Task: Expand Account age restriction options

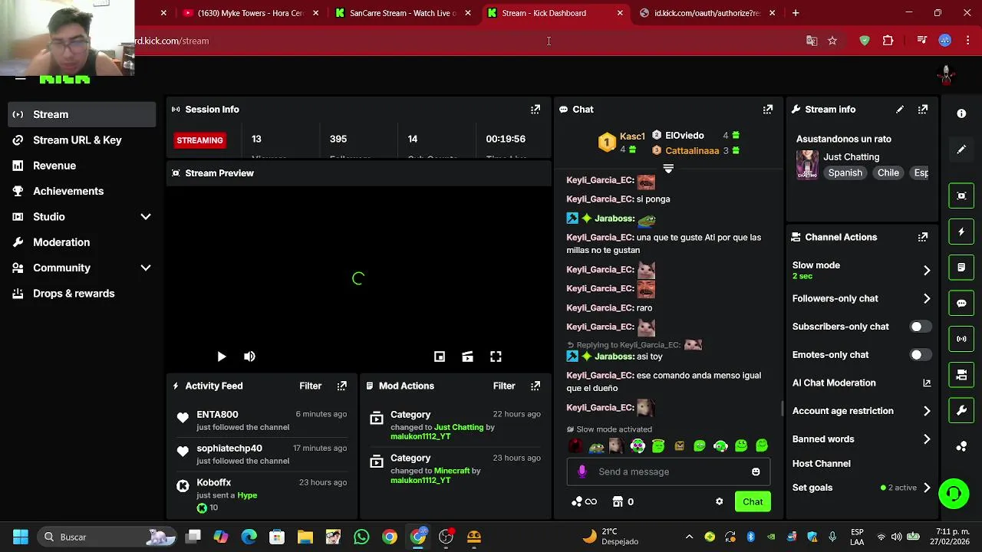Action: pos(927,411)
